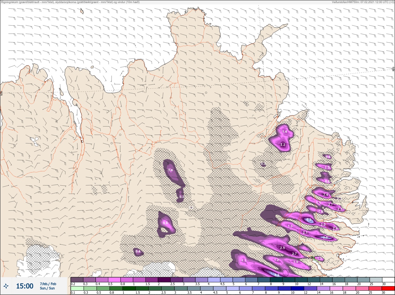This screenshot has width=395, height=295.
Task: Pick the dark teal 9 snow legend swatch
Action: (289, 280)
